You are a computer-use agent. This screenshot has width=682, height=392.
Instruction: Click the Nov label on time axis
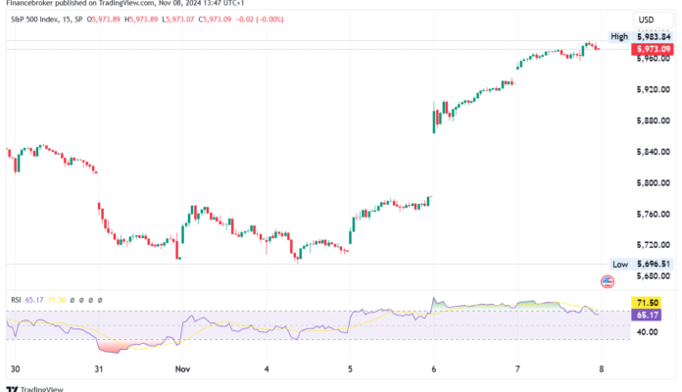(x=182, y=368)
